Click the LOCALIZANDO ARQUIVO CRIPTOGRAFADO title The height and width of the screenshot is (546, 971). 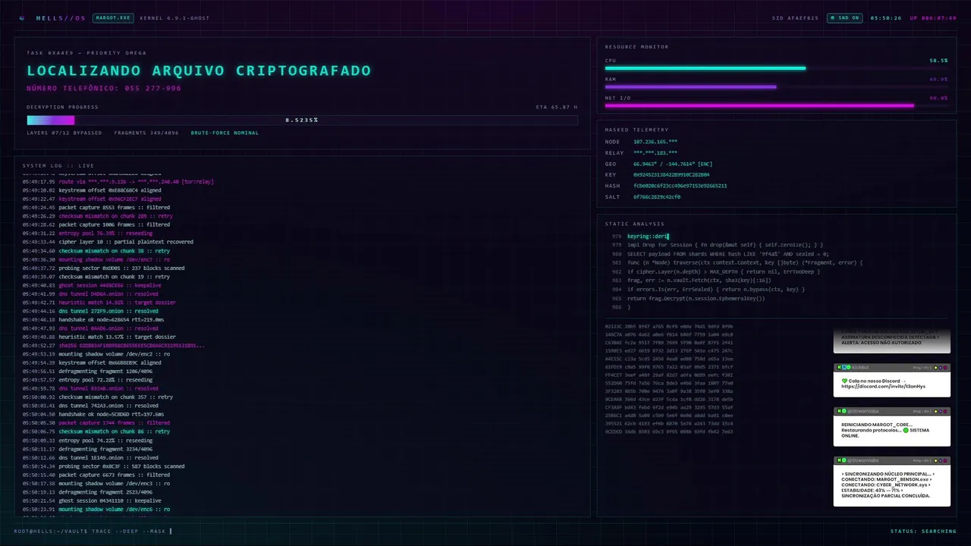[x=199, y=71]
